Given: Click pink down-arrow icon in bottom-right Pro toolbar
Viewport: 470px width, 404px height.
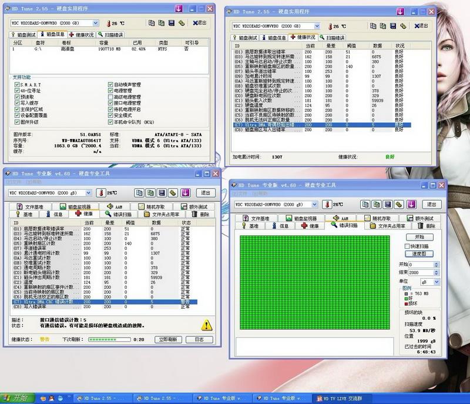Looking at the screenshot, I should click(x=411, y=204).
